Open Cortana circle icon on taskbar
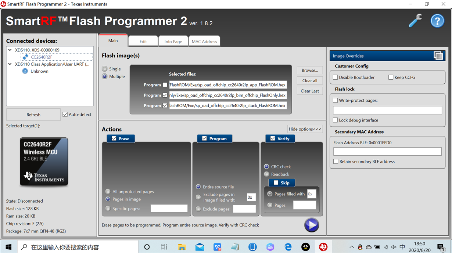The image size is (452, 253). 147,247
